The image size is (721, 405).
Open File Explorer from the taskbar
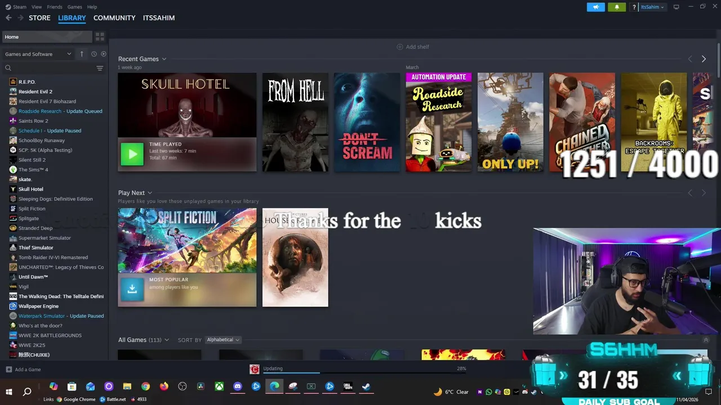(127, 386)
